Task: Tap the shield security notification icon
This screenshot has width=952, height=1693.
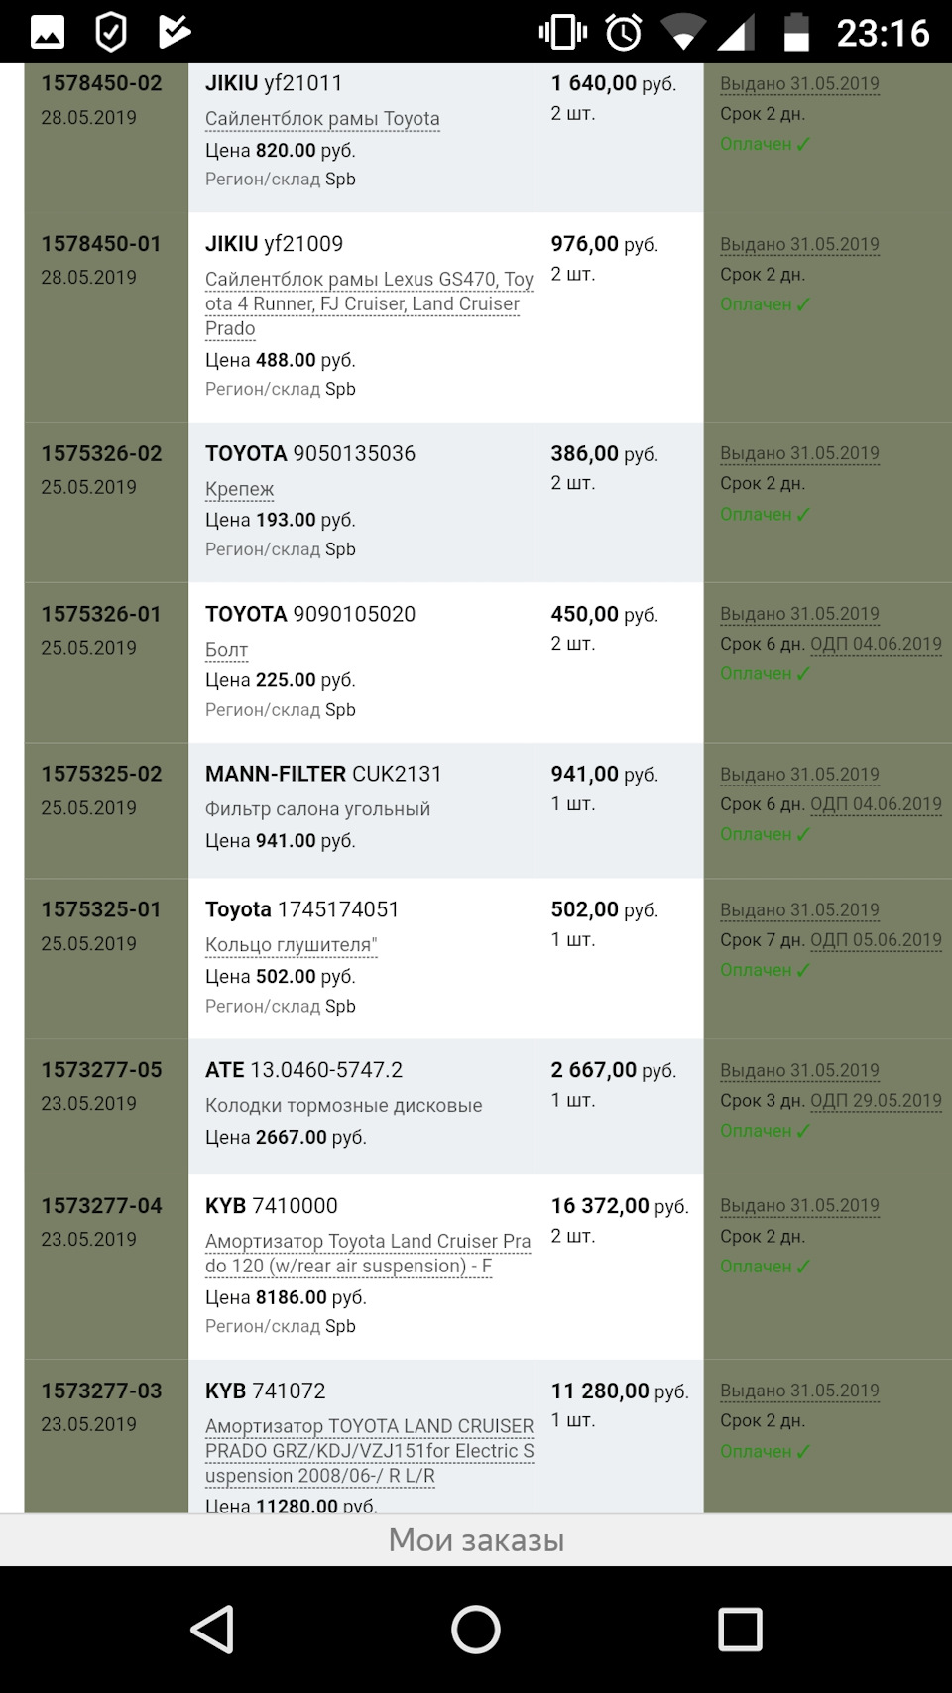Action: (x=110, y=33)
